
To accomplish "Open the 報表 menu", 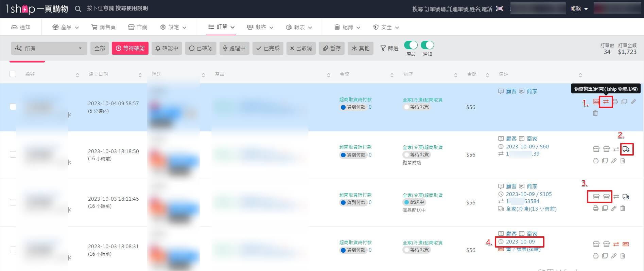I will [x=299, y=27].
